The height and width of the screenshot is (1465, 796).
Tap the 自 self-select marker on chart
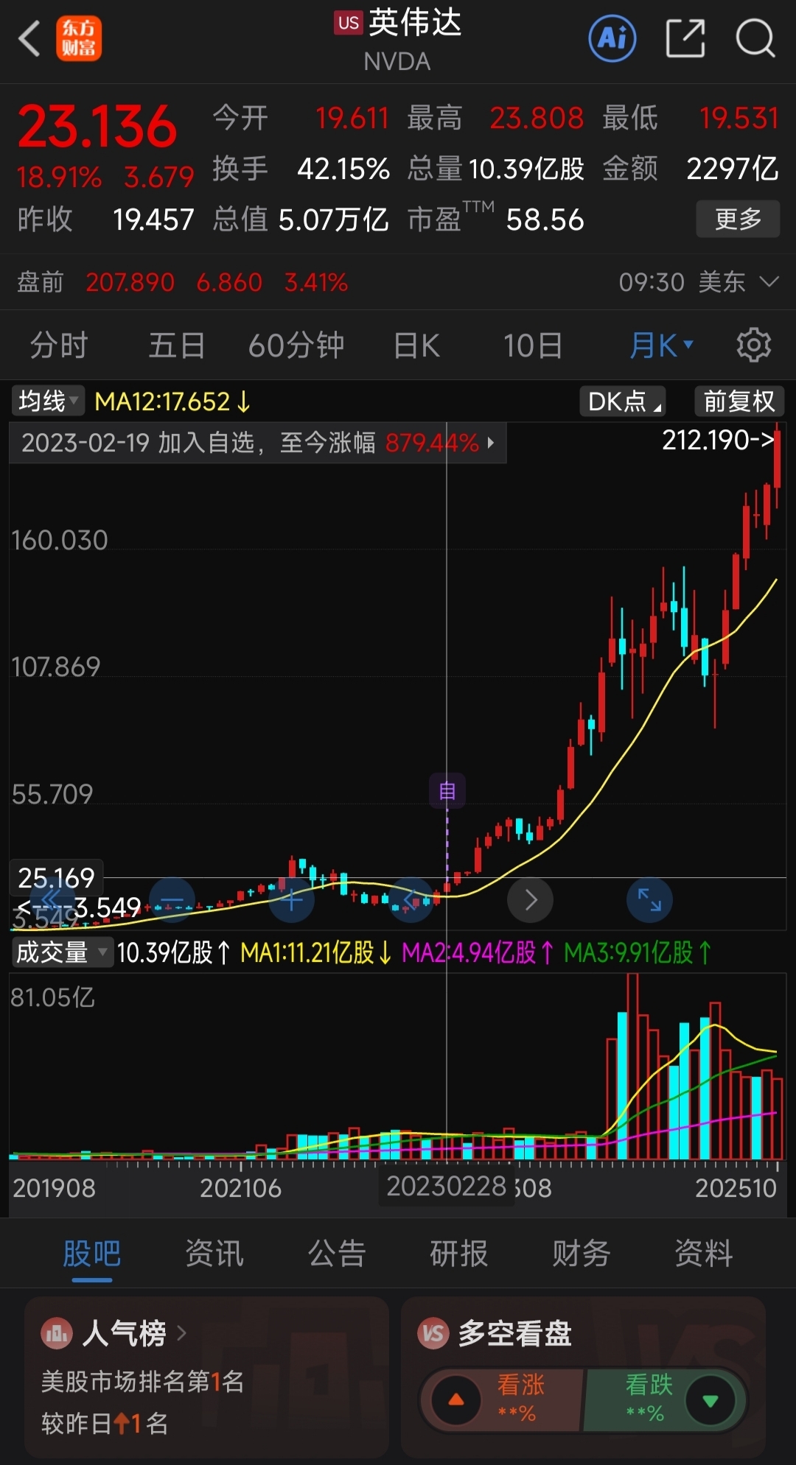click(447, 791)
